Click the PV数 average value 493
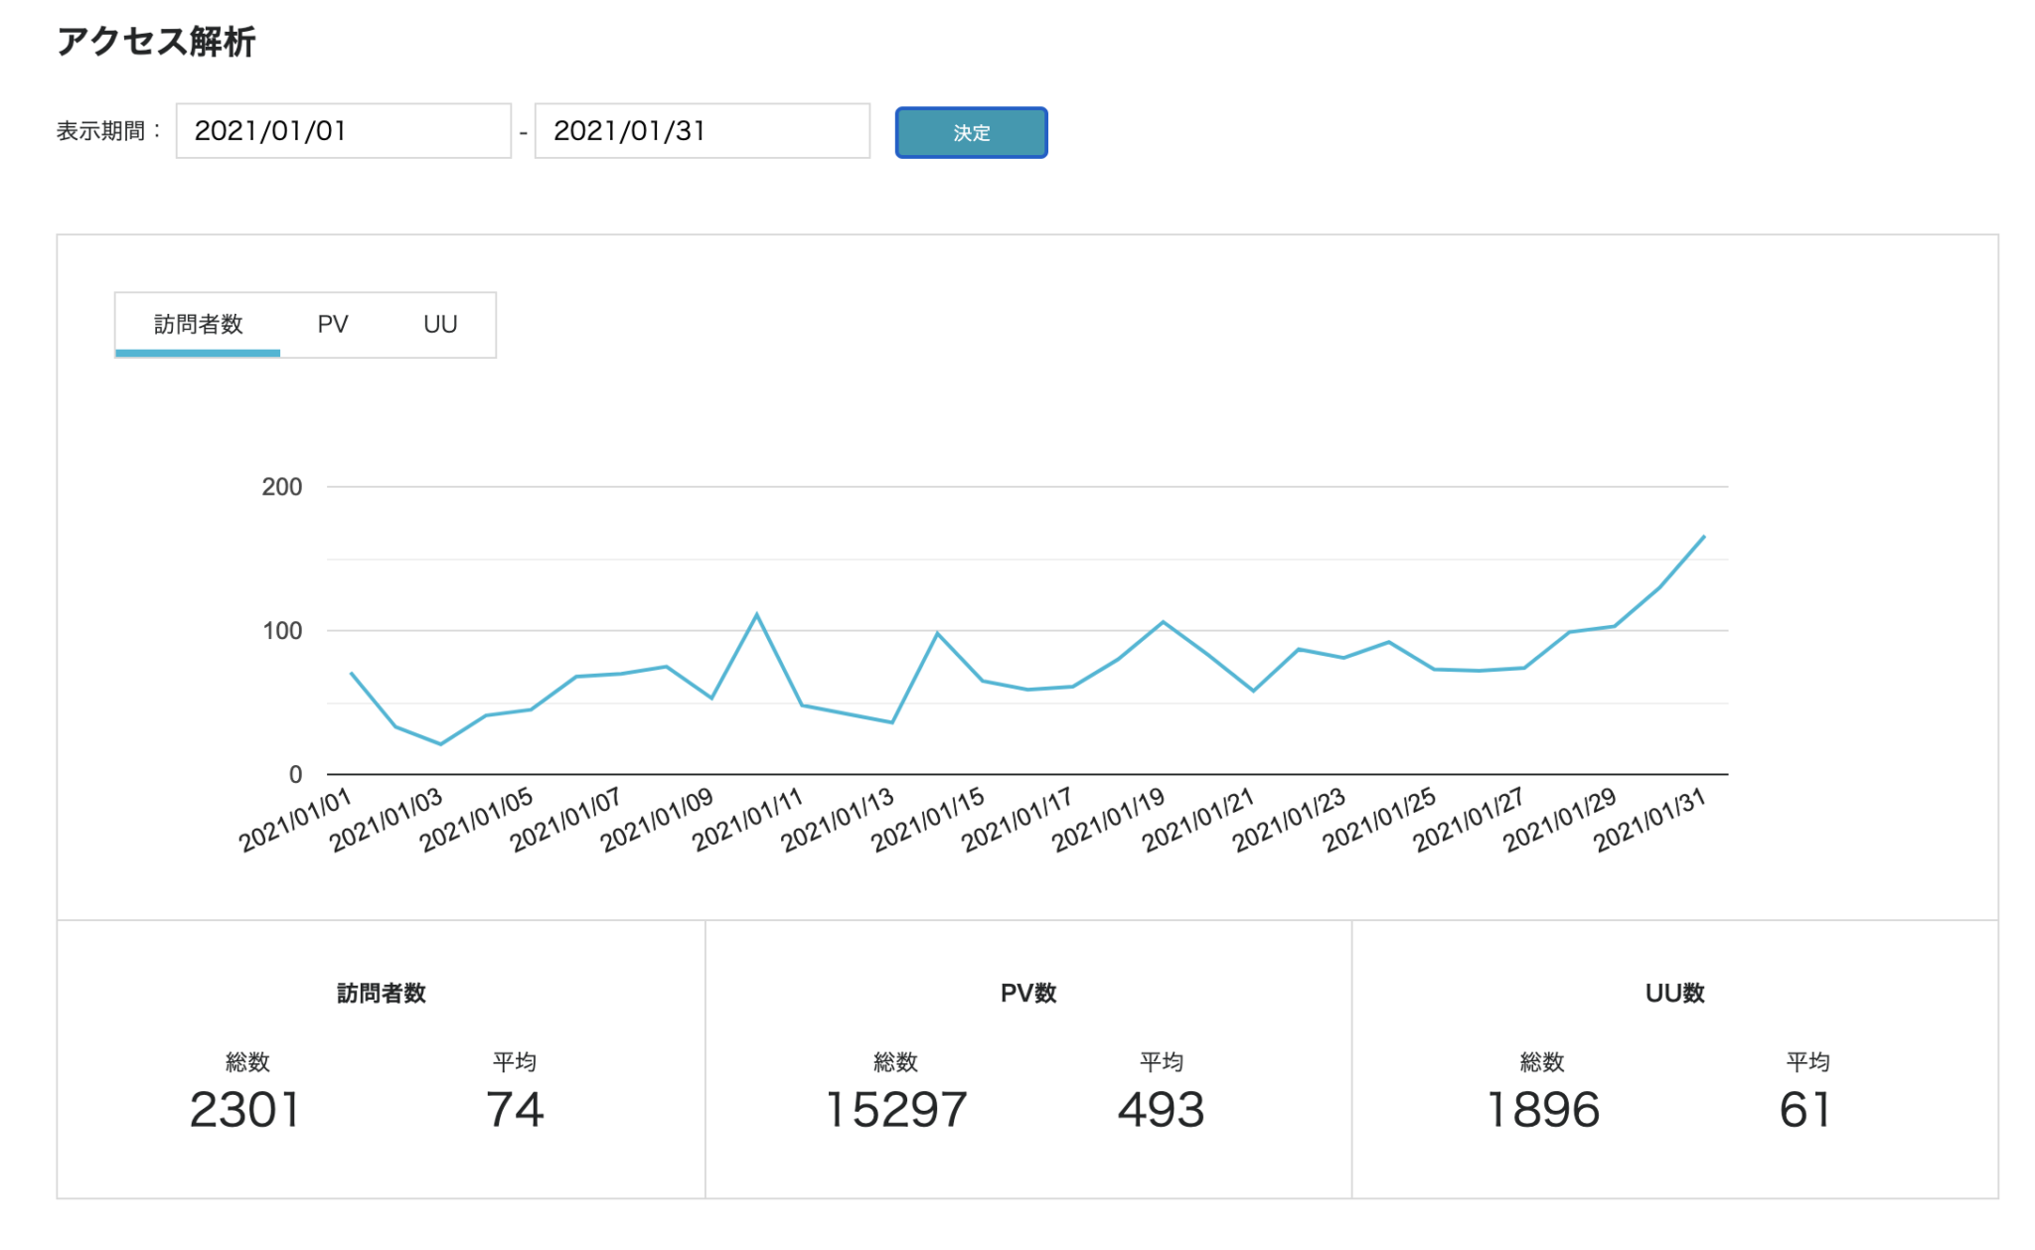 tap(1161, 1110)
